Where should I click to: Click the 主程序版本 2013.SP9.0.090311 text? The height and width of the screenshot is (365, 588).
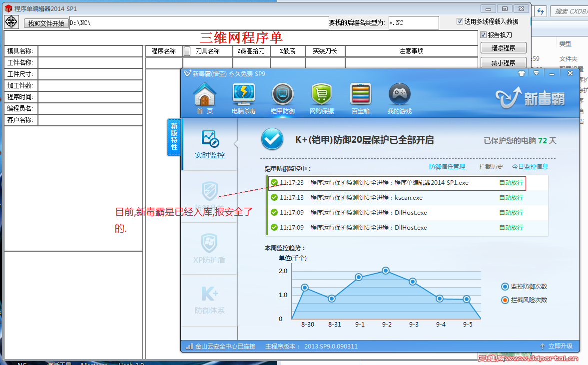[311, 346]
